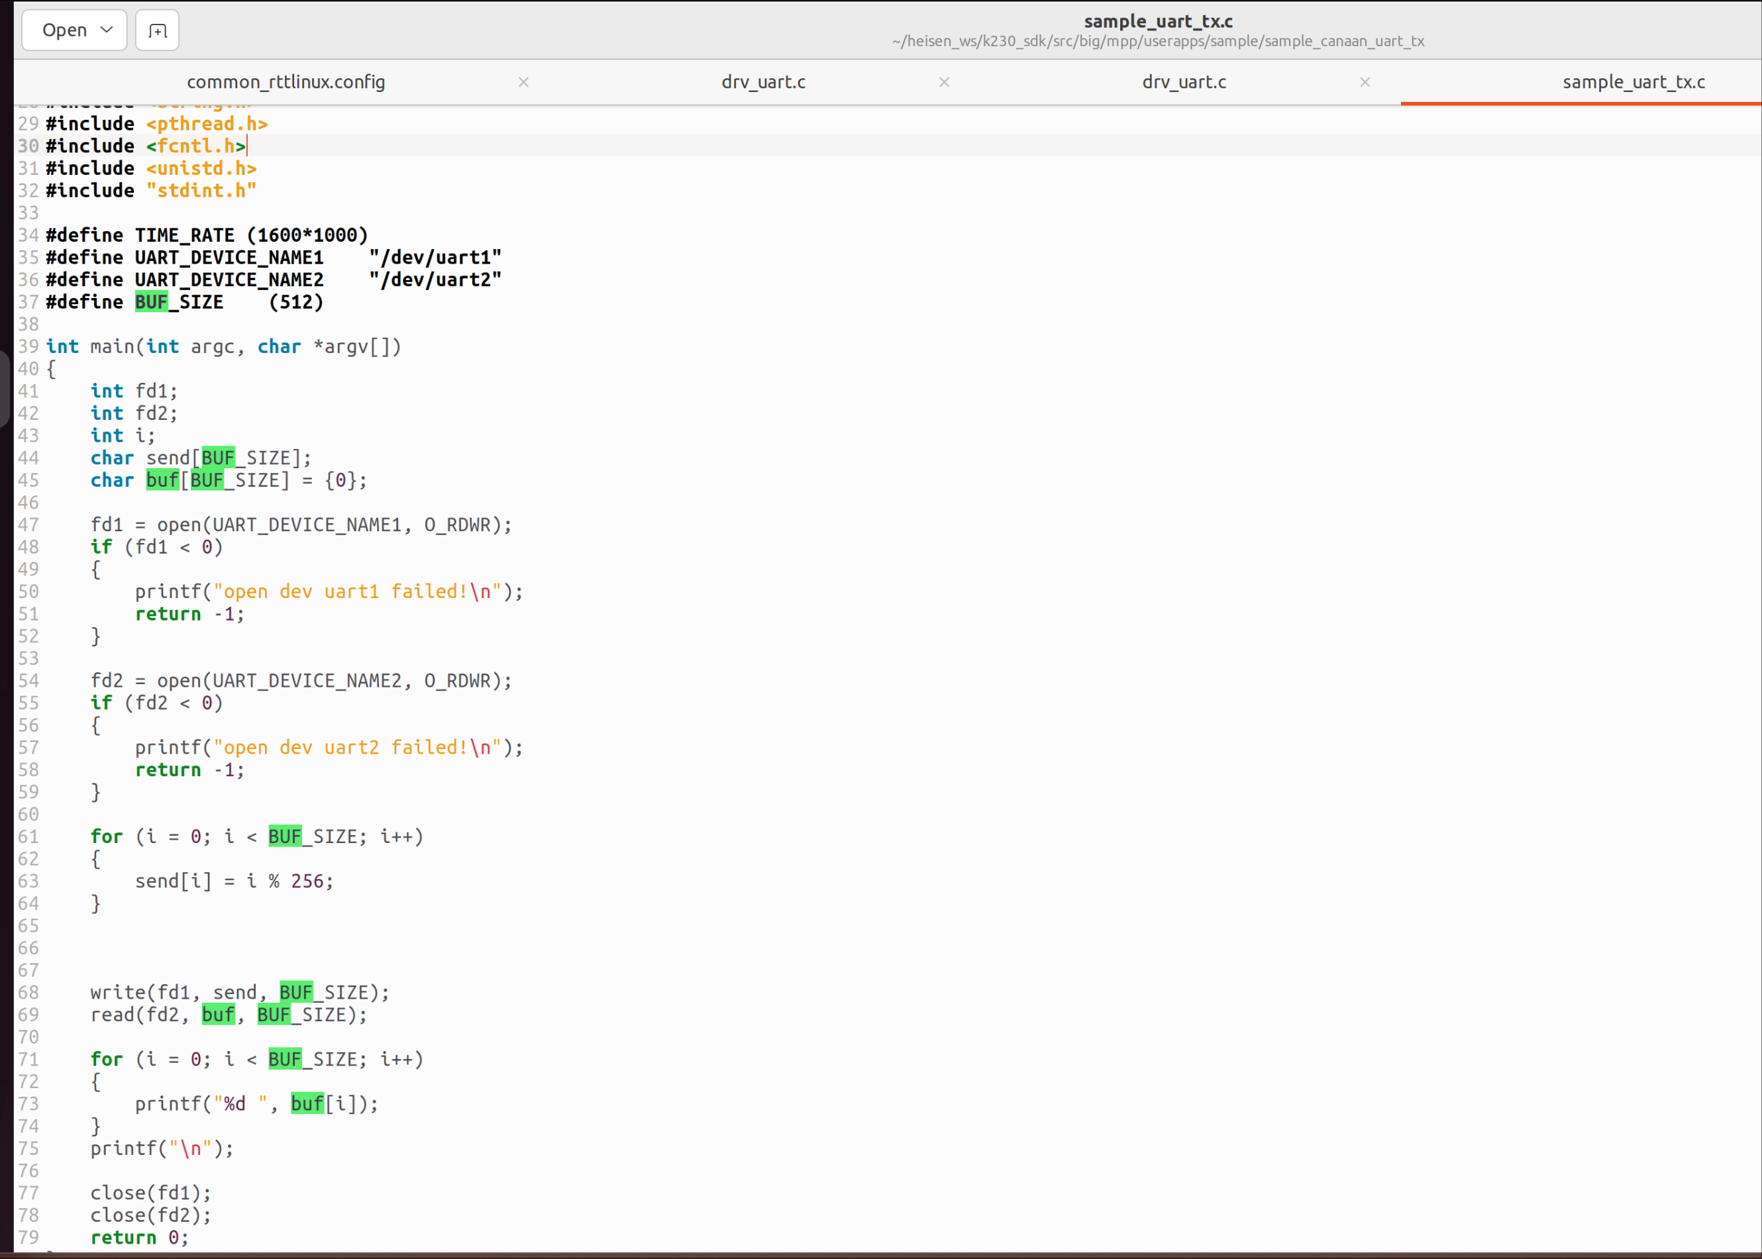1762x1259 pixels.
Task: Close the second drv_uart.c tab
Action: click(1365, 82)
